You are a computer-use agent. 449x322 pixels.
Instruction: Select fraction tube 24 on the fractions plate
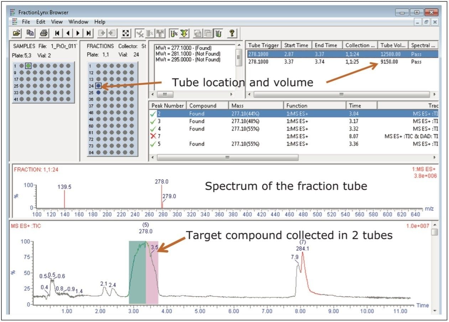point(98,86)
